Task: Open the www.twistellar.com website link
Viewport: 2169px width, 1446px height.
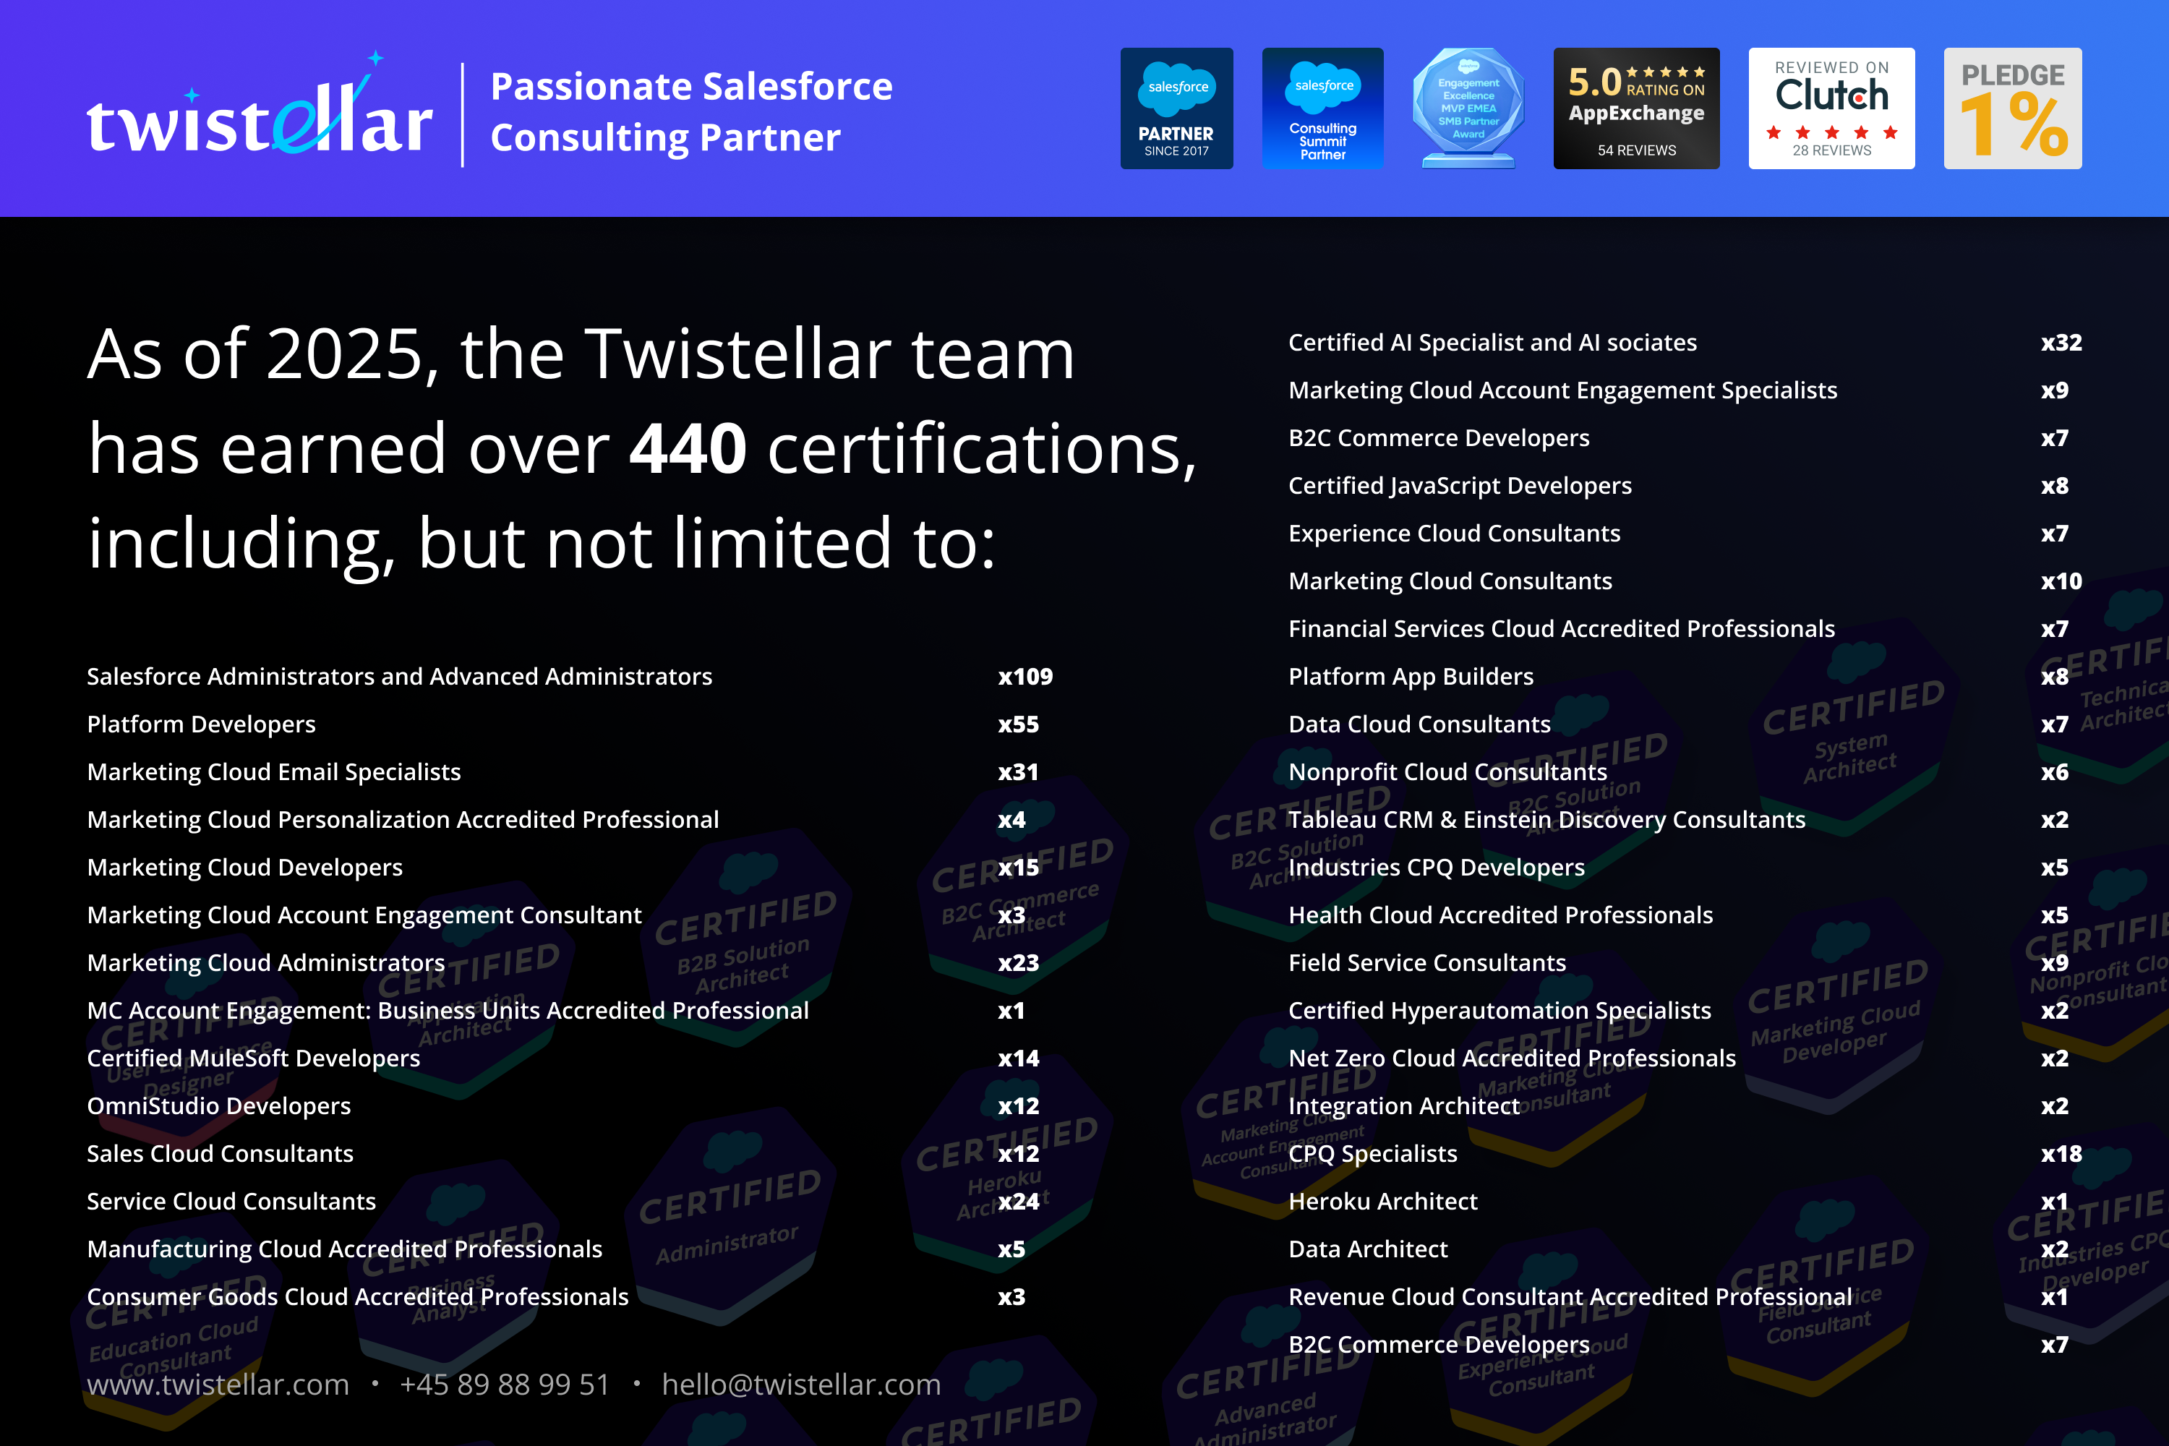Action: [218, 1385]
